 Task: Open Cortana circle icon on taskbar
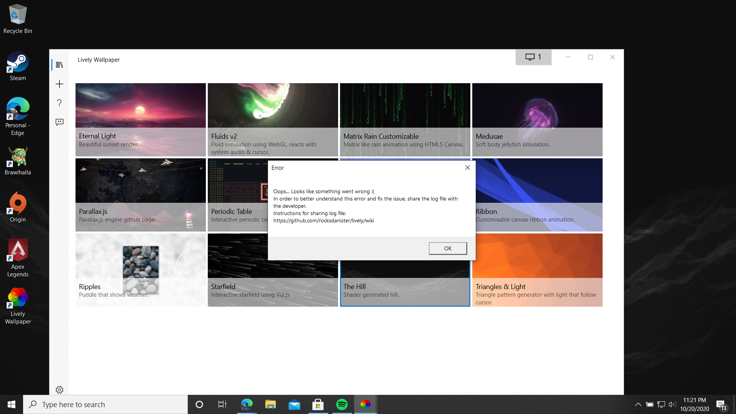click(x=199, y=404)
